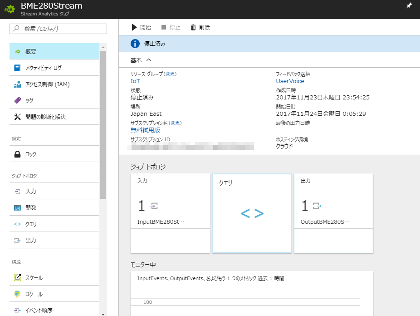Delete the job using 削除
The image size is (420, 316).
pos(203,27)
